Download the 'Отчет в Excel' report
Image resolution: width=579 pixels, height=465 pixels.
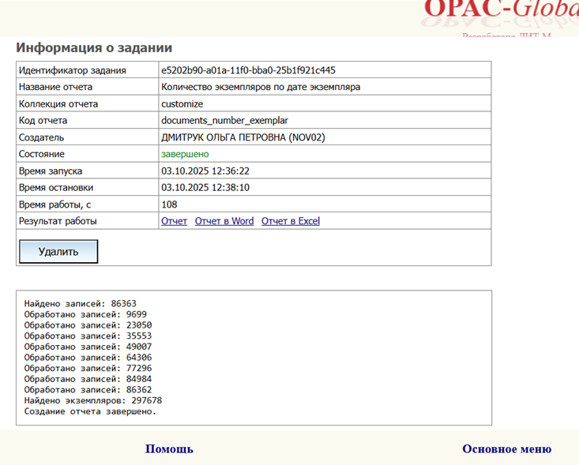coord(291,221)
